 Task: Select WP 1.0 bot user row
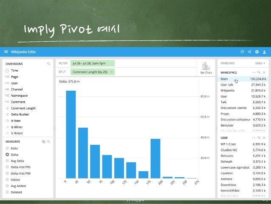pyautogui.click(x=243, y=144)
